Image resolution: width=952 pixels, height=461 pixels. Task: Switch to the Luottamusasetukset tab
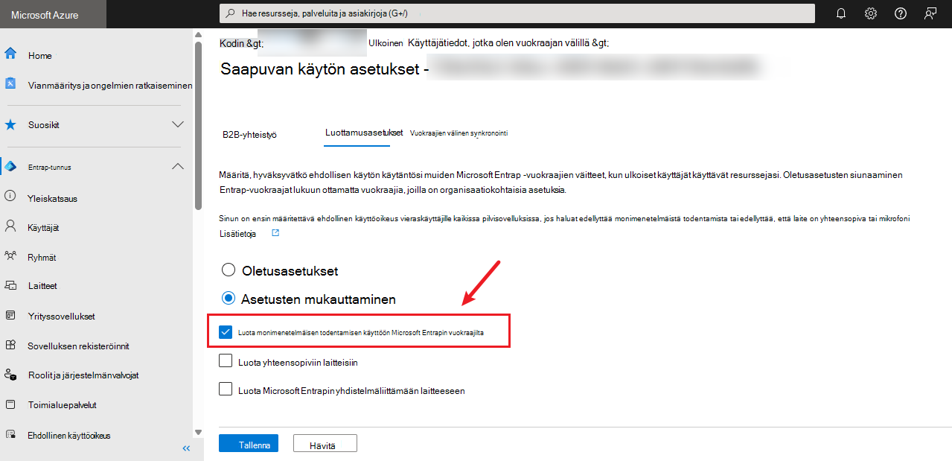[364, 133]
